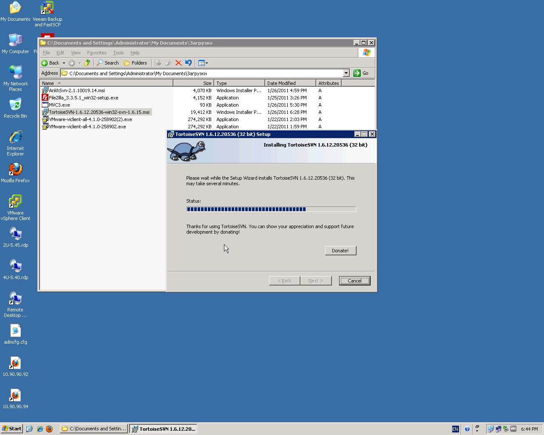Open the Forward button history dropdown arrow
The image size is (544, 435).
tap(79, 63)
